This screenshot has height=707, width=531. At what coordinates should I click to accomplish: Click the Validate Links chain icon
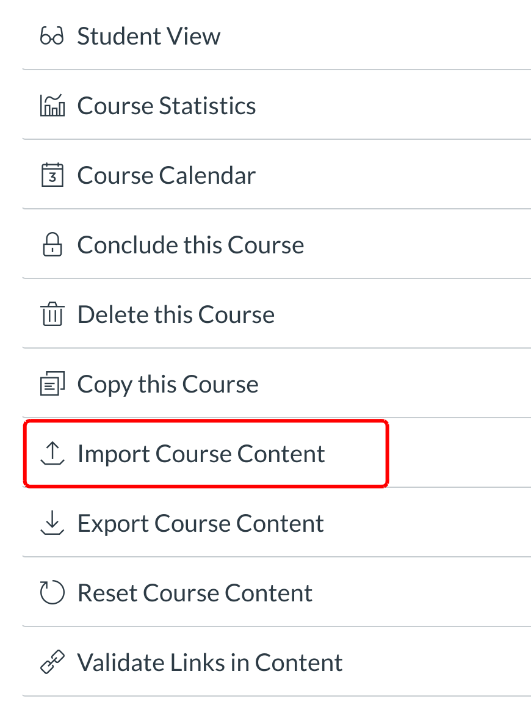(x=52, y=663)
